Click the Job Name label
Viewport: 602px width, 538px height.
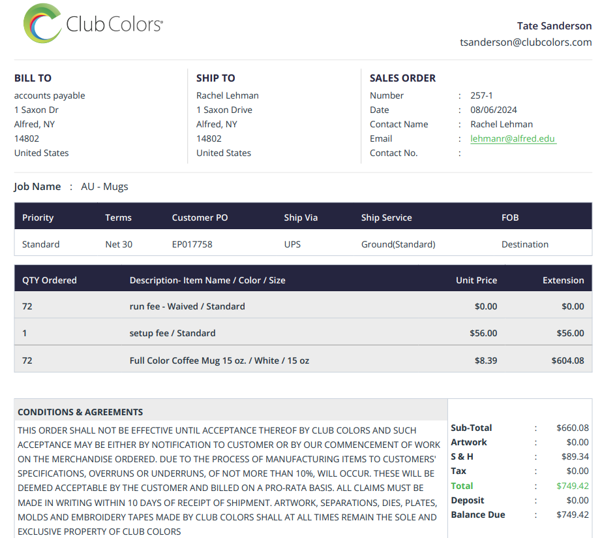(x=37, y=187)
